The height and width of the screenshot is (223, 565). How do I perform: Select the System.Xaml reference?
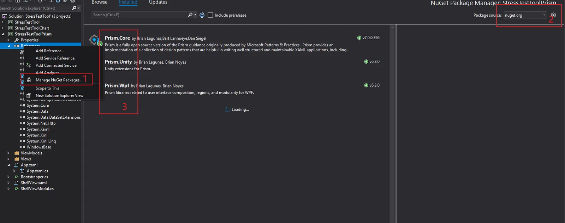(x=38, y=129)
